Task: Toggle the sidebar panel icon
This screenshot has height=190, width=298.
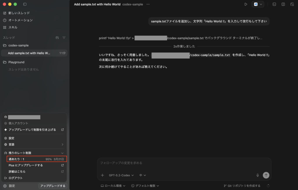Action: (25, 4)
